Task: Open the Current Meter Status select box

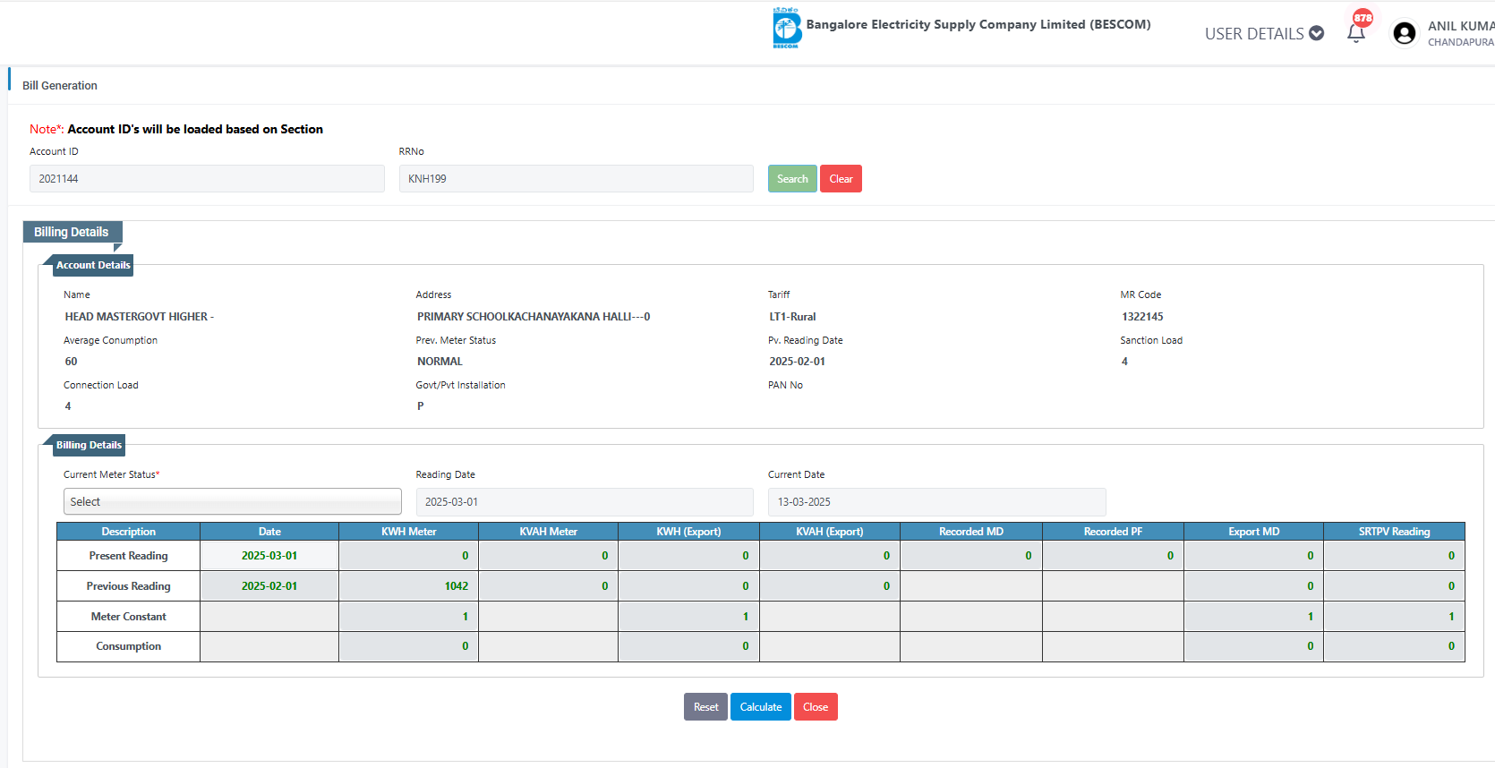Action: [x=233, y=501]
